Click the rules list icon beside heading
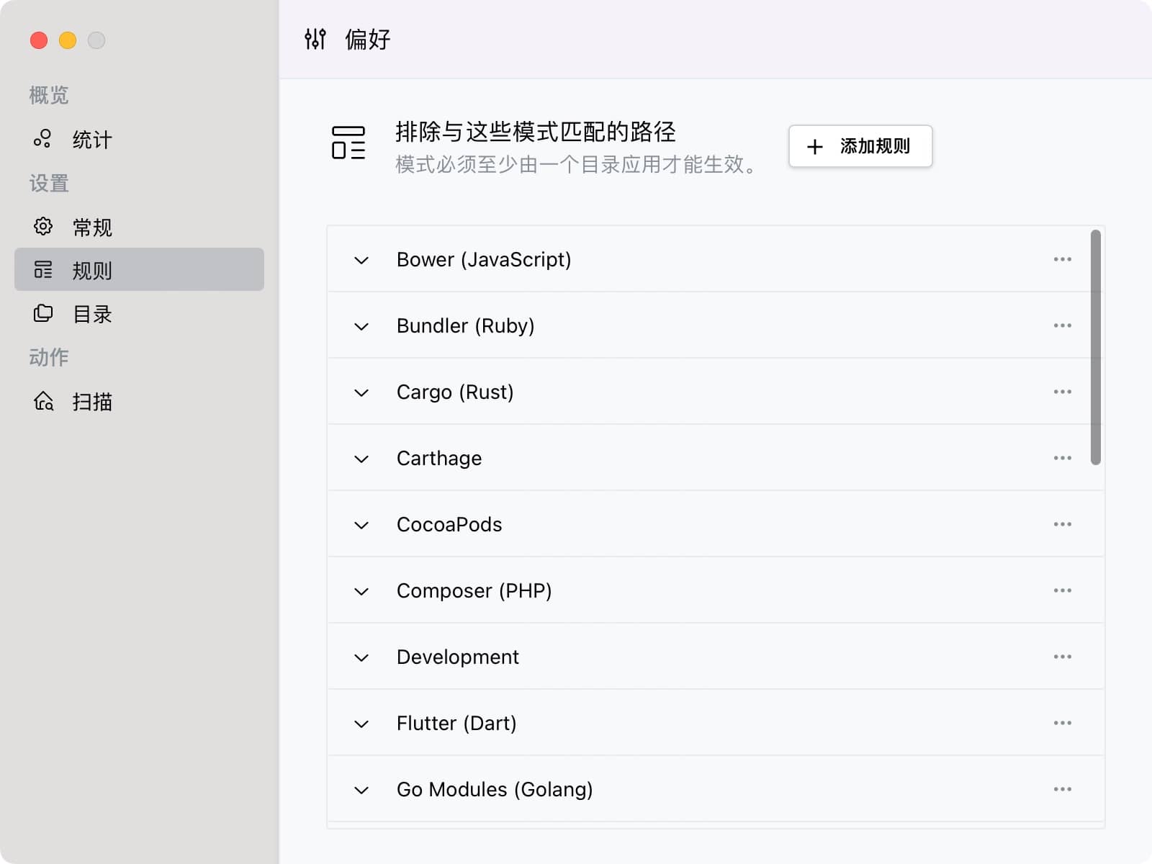 point(348,143)
